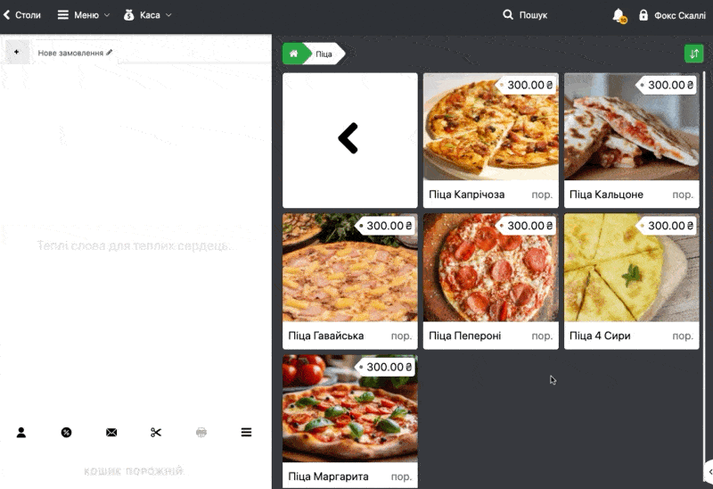This screenshot has width=713, height=489.
Task: Select the Піца Маргарита tile
Action: pyautogui.click(x=349, y=420)
